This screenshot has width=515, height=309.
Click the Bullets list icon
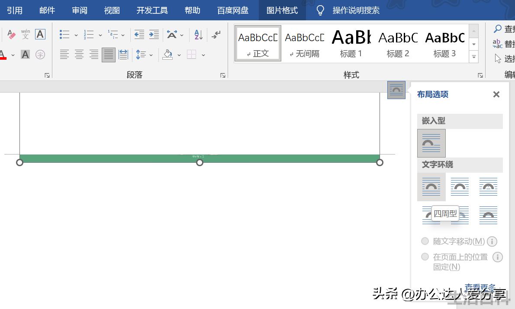(x=64, y=34)
